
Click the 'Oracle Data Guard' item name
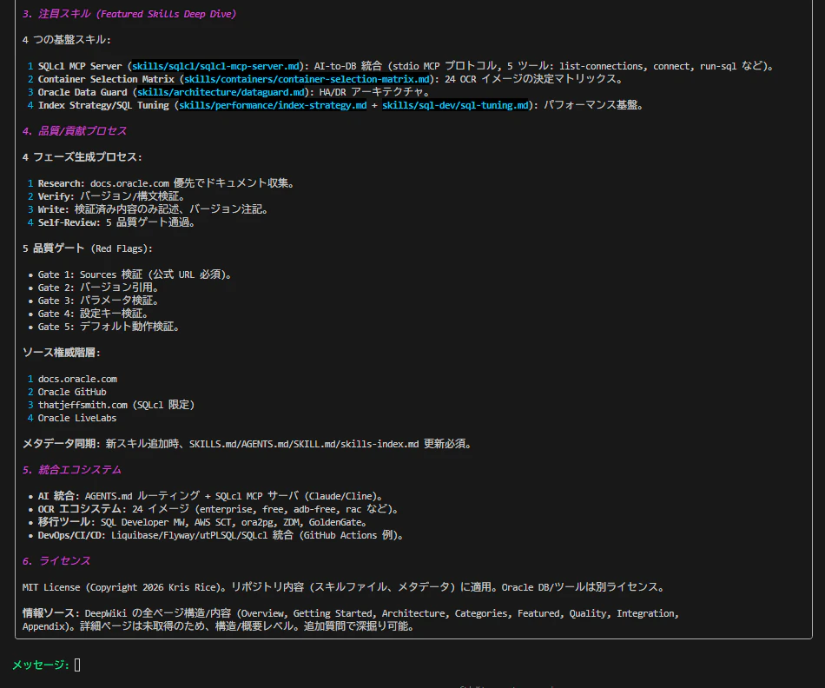pos(82,92)
